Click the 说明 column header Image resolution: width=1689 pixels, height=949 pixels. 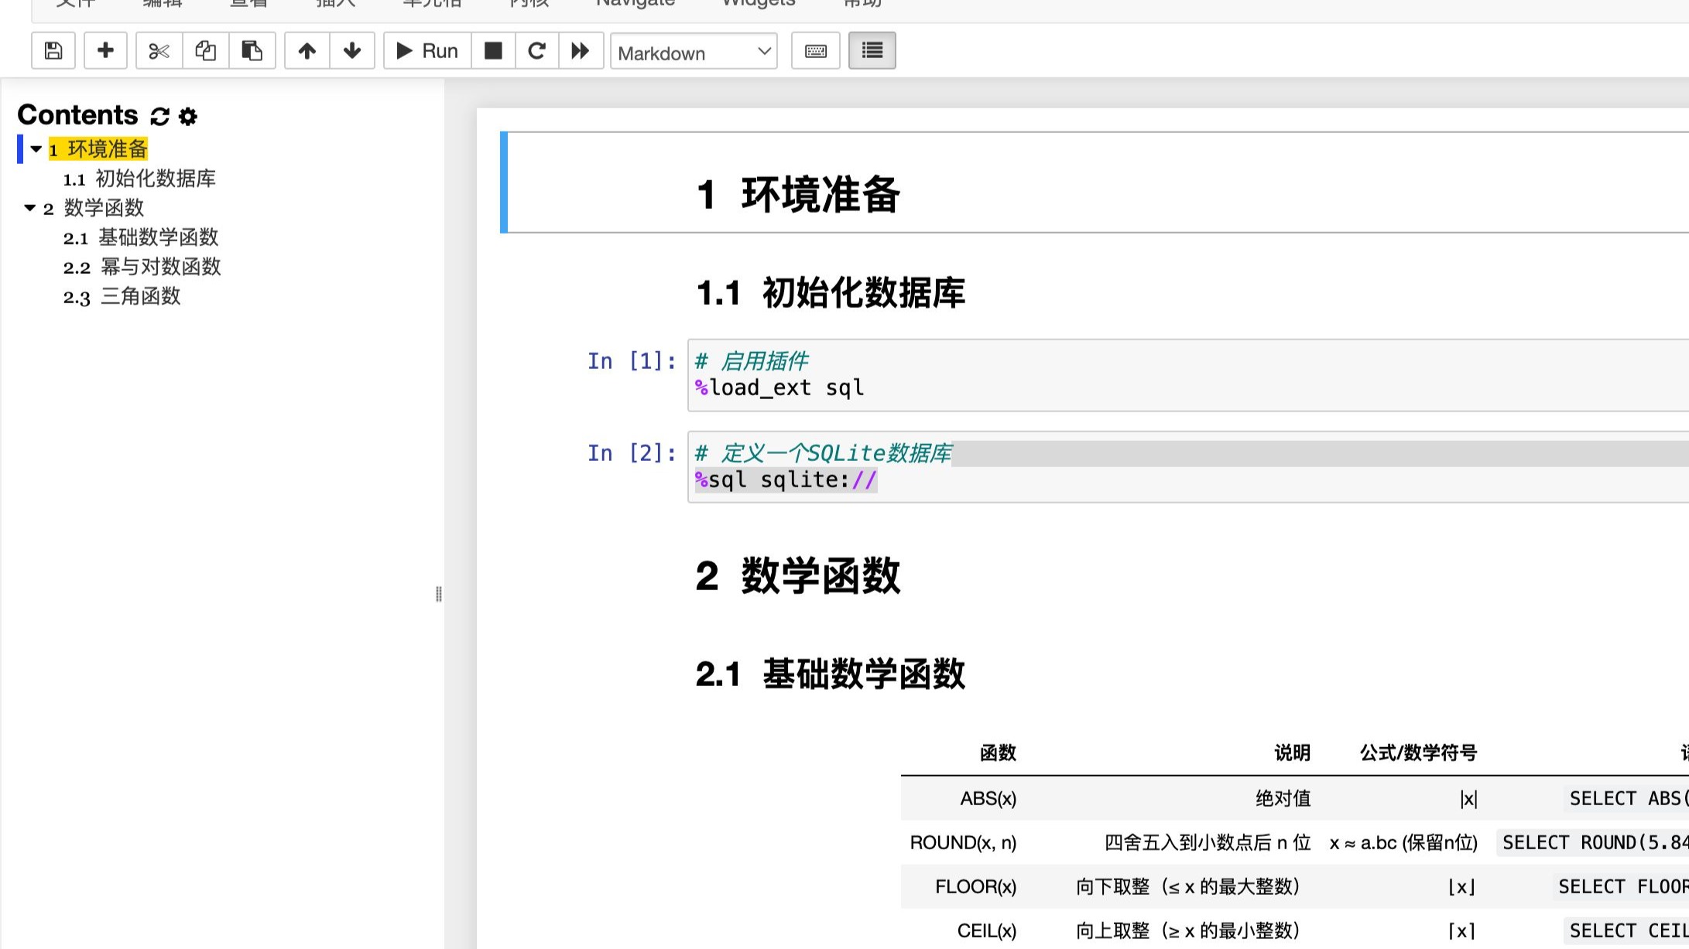click(1292, 753)
